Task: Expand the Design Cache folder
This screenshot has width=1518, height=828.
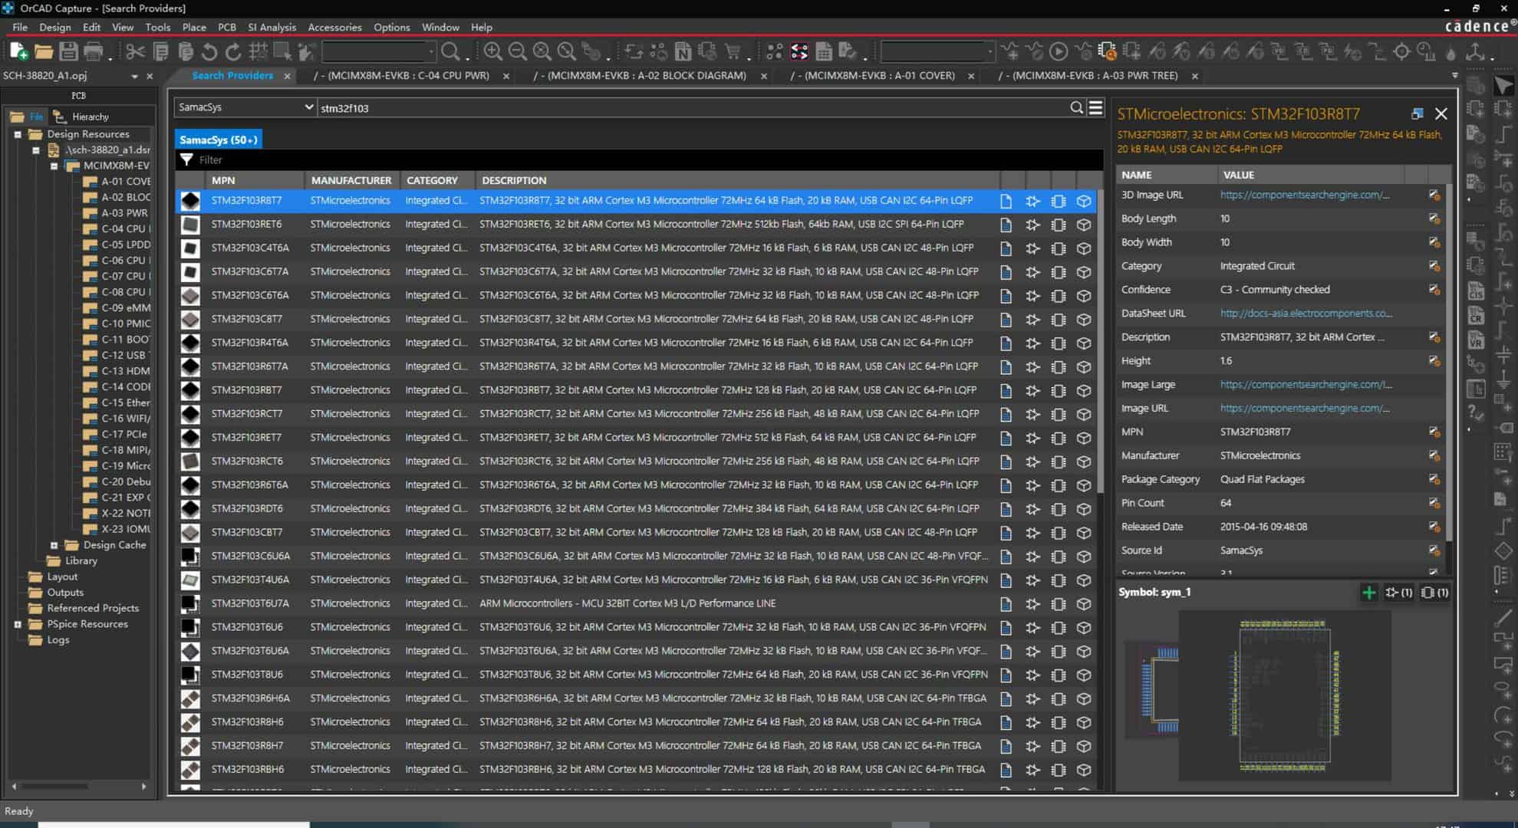Action: [54, 545]
